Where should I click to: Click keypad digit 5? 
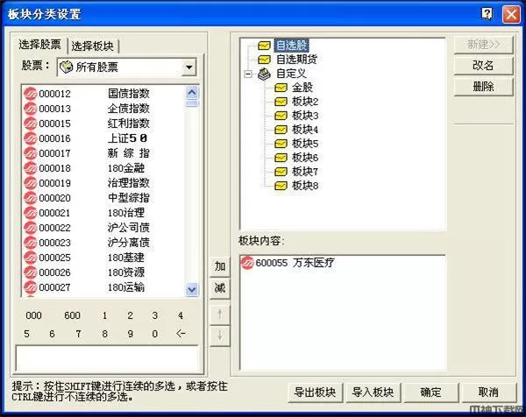26,334
